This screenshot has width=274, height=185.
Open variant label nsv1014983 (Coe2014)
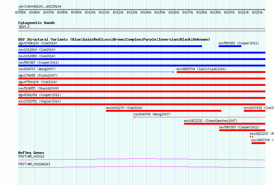click(37, 56)
